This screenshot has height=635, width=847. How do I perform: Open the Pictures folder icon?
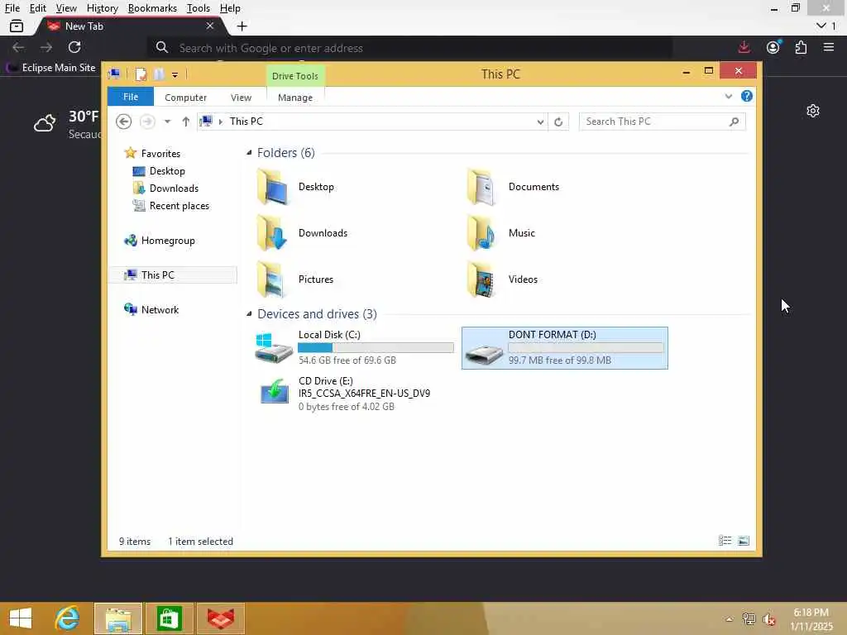(x=271, y=279)
